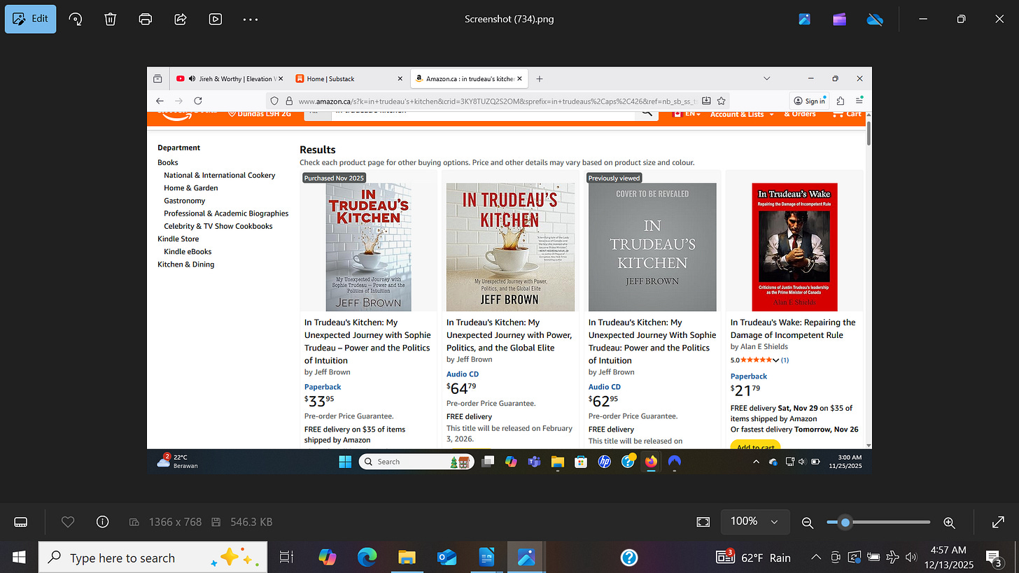Launch Copilot from the taskbar
The image size is (1019, 573).
coord(327,558)
